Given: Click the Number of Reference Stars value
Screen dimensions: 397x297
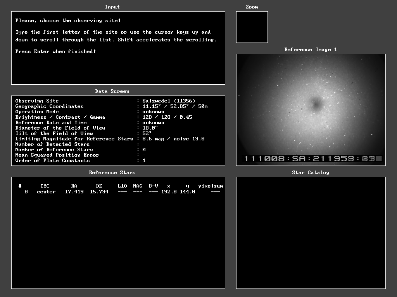Looking at the screenshot, I should tap(144, 150).
